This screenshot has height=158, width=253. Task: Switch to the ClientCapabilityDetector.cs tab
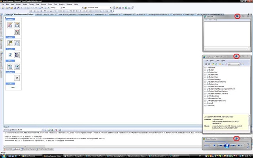67,15
